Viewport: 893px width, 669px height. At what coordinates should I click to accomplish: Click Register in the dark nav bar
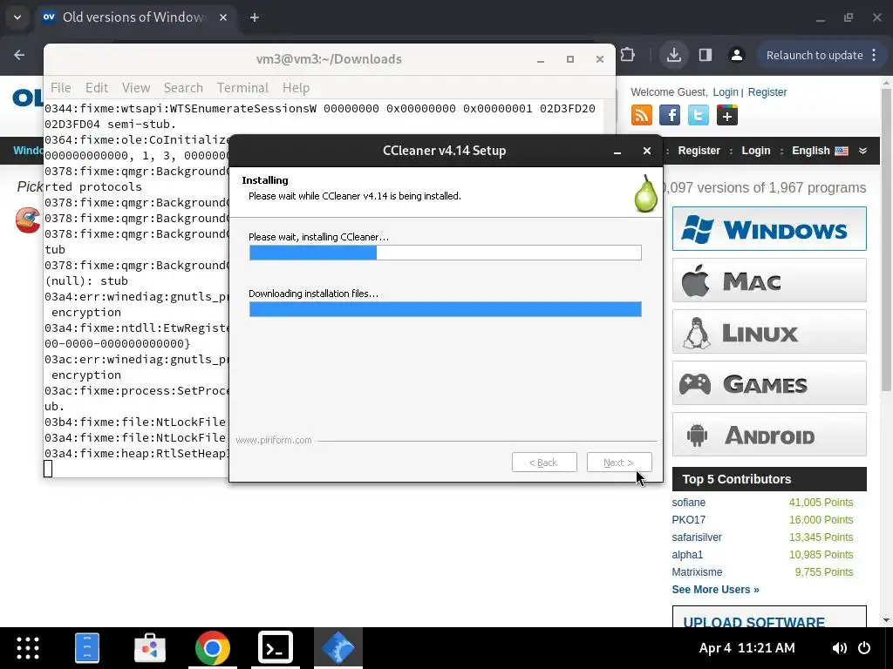699,151
